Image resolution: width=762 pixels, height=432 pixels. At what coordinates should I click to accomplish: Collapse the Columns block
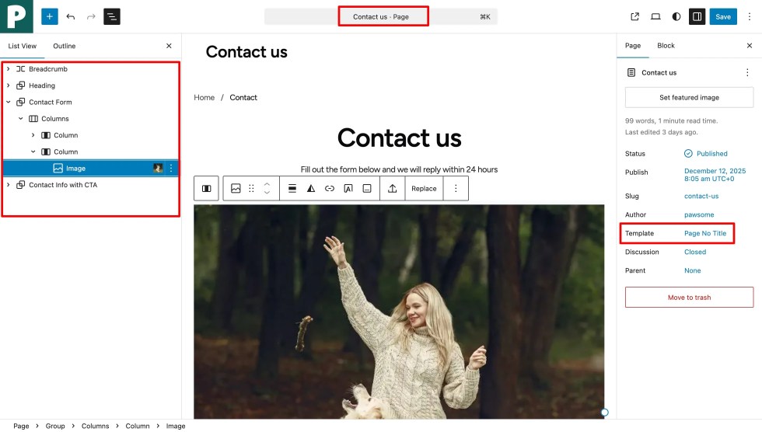pyautogui.click(x=21, y=118)
